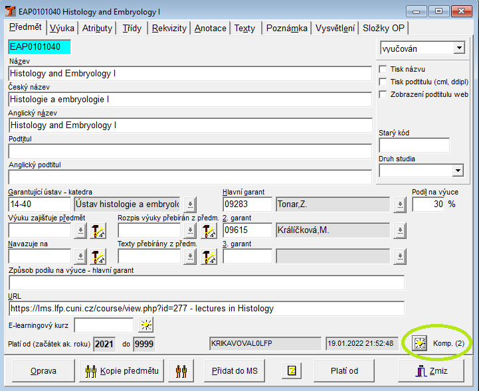Click the yellow note icon button next to Přidat do MS
This screenshot has width=479, height=391.
[292, 371]
